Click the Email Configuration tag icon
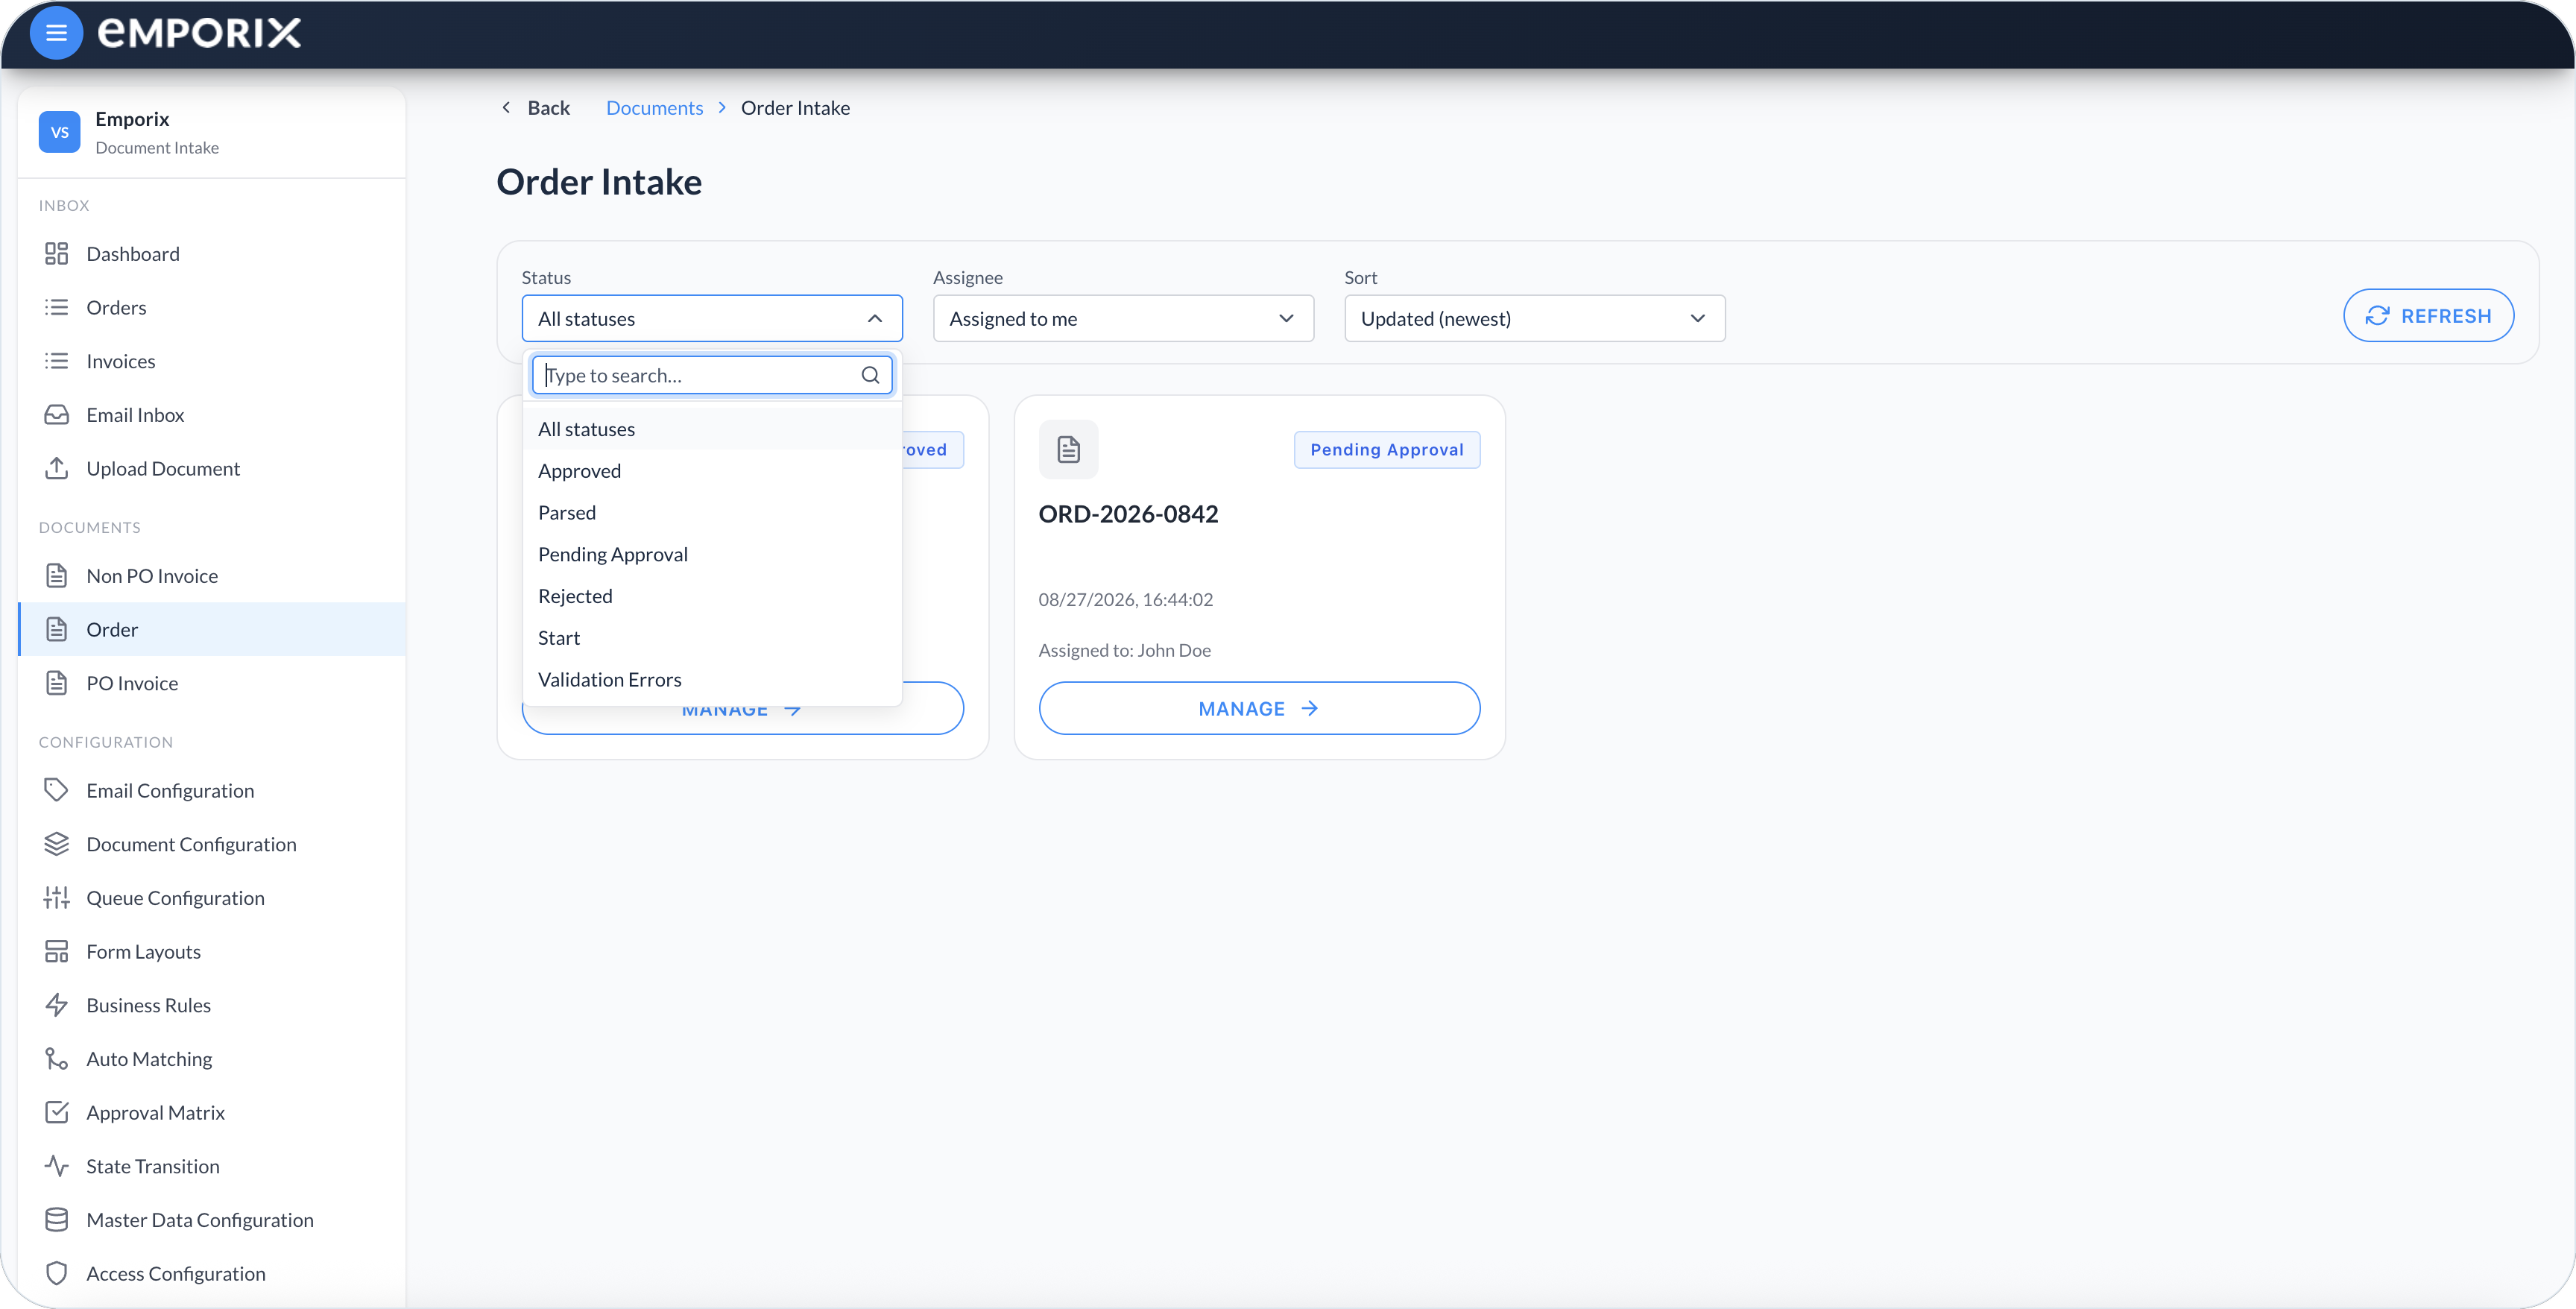 click(57, 790)
